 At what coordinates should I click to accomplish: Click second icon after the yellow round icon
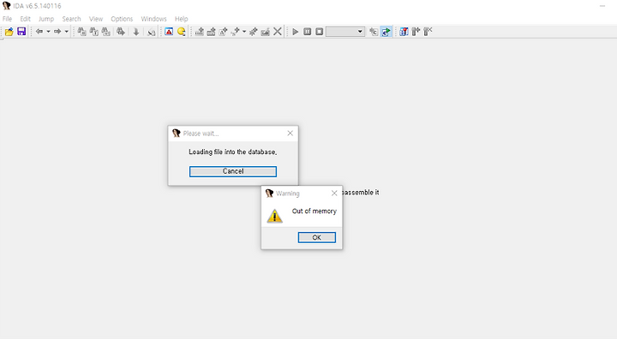[212, 32]
